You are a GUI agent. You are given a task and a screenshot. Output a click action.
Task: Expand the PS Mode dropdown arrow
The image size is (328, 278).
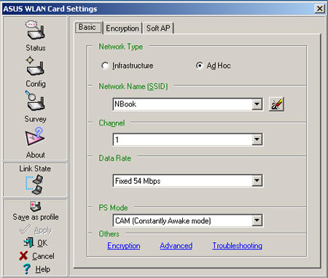click(257, 220)
